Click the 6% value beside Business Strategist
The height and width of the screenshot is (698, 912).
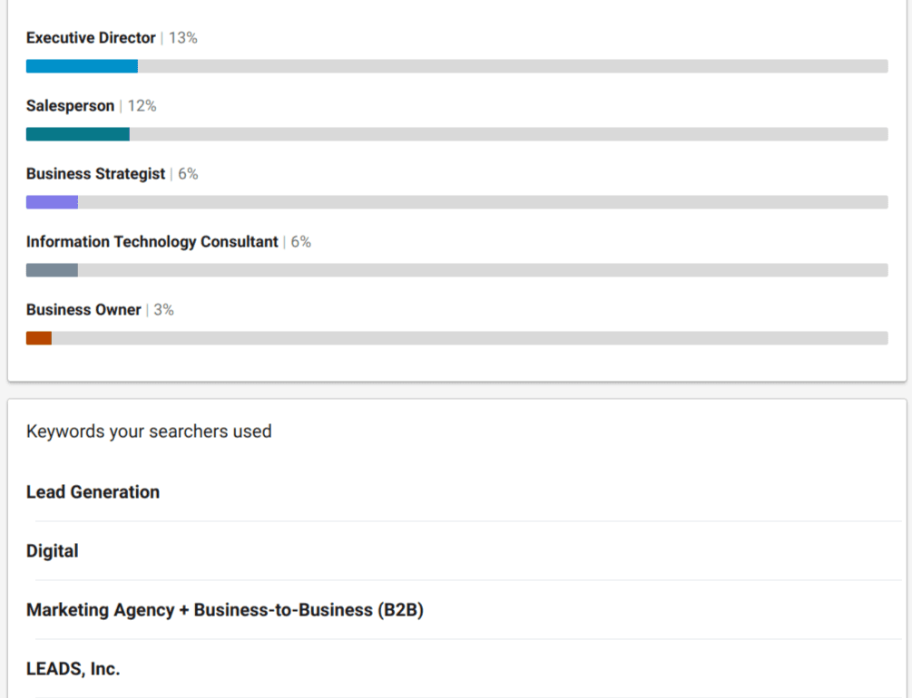point(188,174)
